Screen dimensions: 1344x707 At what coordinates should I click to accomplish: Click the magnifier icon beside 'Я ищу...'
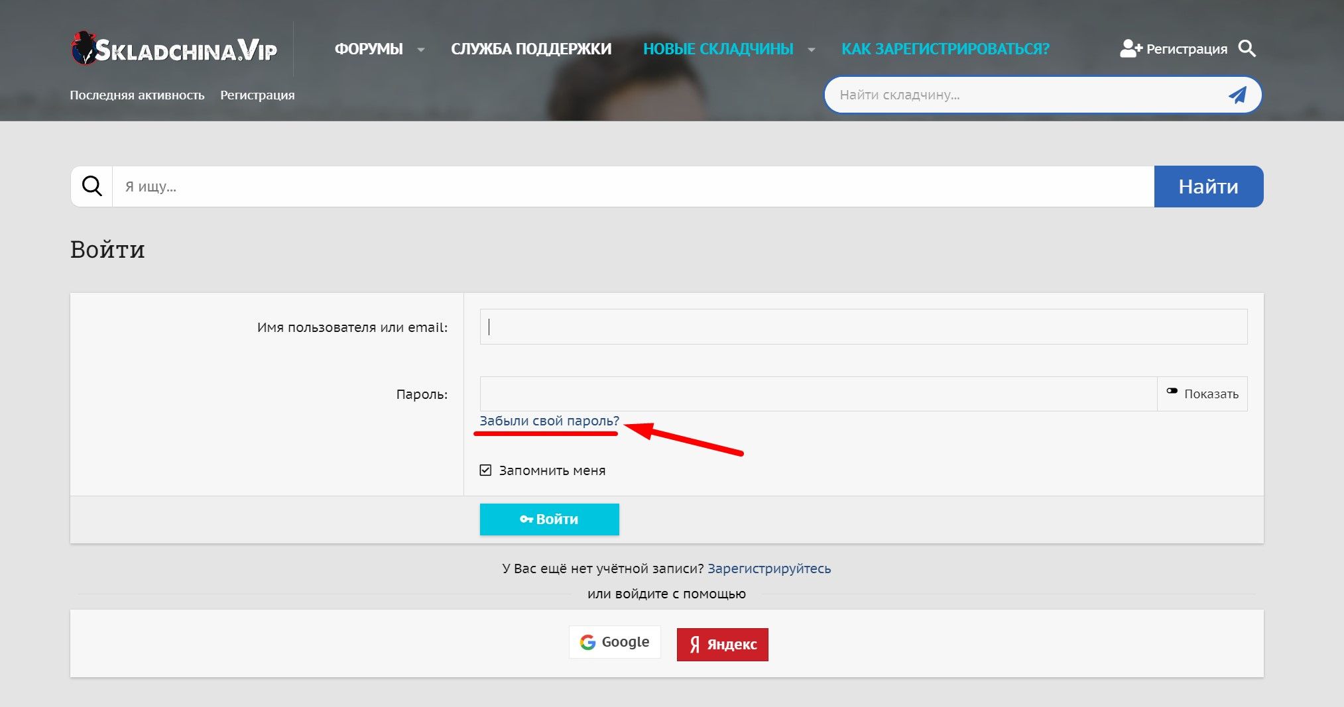[x=92, y=186]
